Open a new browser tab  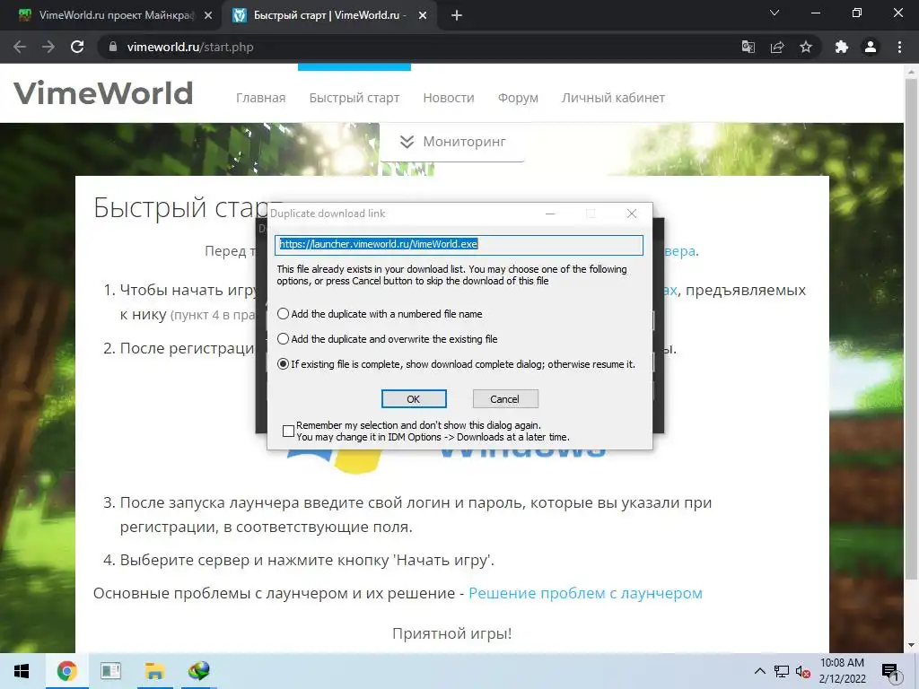(x=457, y=15)
